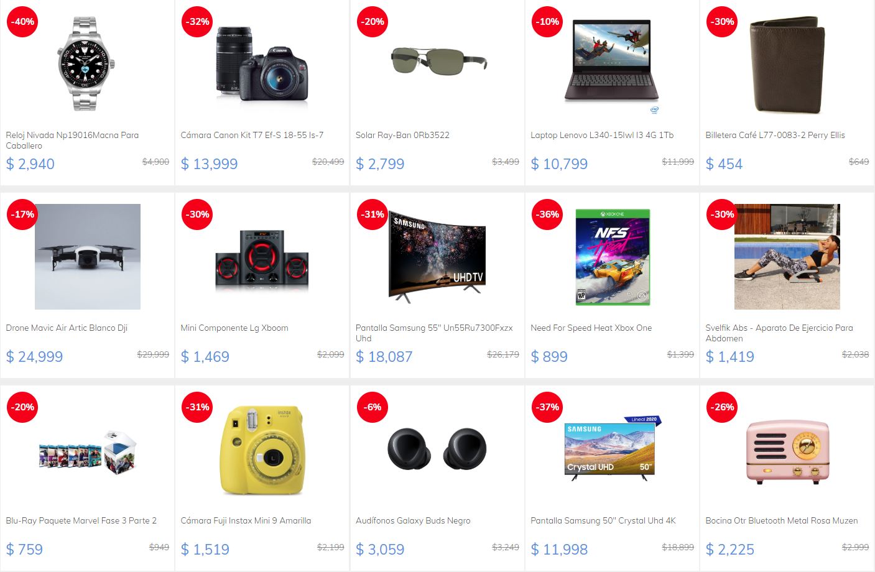Open the Pantalla Samsung 55" Un55Ru7300Fxzx link
Screen dimensions: 875x572
(x=434, y=333)
